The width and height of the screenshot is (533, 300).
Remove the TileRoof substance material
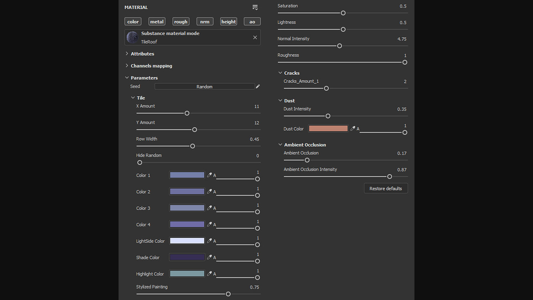pos(255,37)
